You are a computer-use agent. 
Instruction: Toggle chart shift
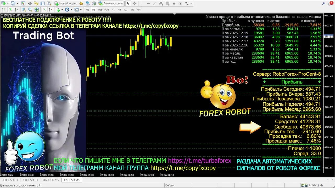click(51, 10)
